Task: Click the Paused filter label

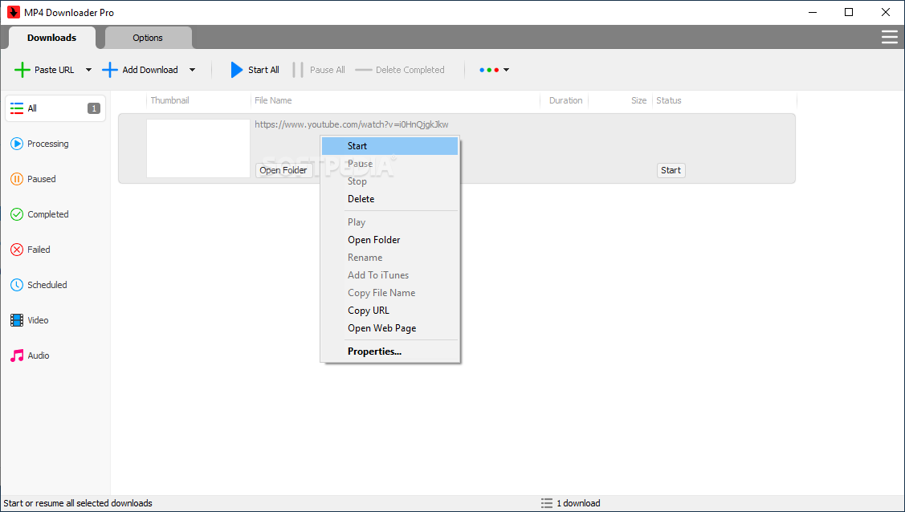Action: (42, 179)
